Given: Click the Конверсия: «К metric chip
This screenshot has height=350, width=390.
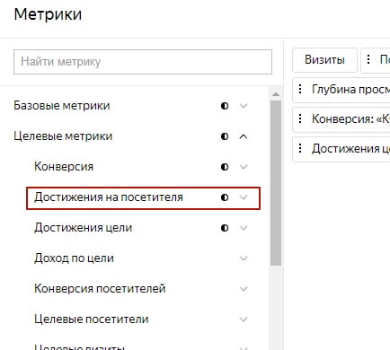Looking at the screenshot, I should [341, 119].
